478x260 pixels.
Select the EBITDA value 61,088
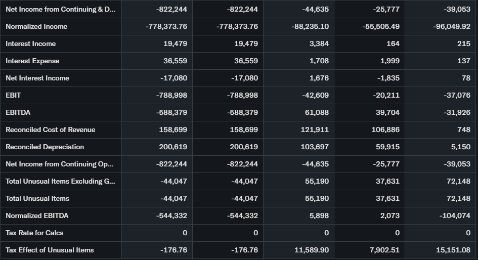point(316,112)
